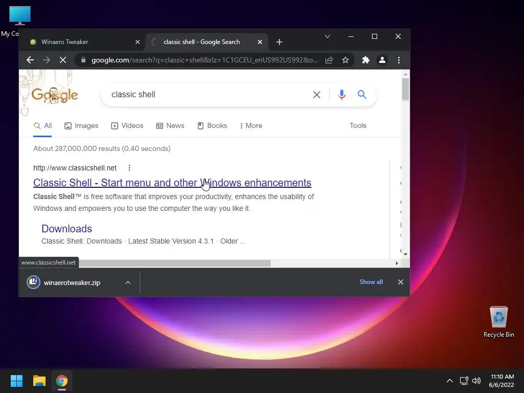Open the Windows Start menu

pyautogui.click(x=16, y=381)
